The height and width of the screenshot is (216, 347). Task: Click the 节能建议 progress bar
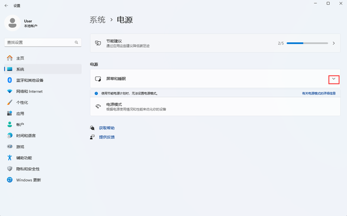pos(307,43)
